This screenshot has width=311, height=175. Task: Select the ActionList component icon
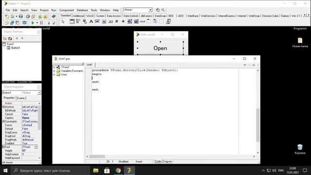[x=169, y=21]
